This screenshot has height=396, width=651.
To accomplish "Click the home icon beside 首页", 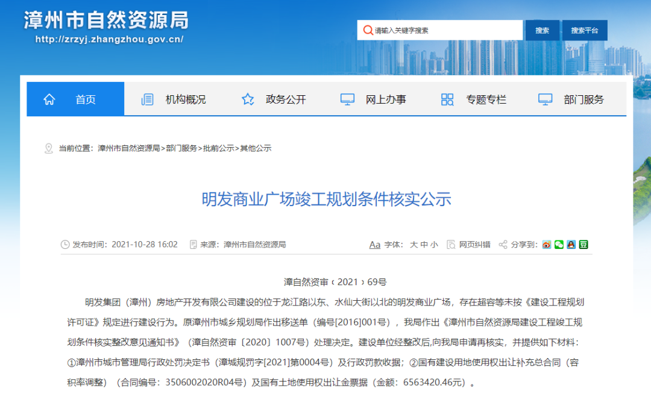I will click(x=49, y=99).
